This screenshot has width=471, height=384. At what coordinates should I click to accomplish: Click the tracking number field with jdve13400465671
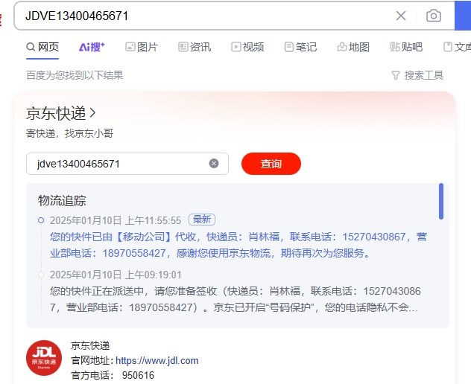127,164
